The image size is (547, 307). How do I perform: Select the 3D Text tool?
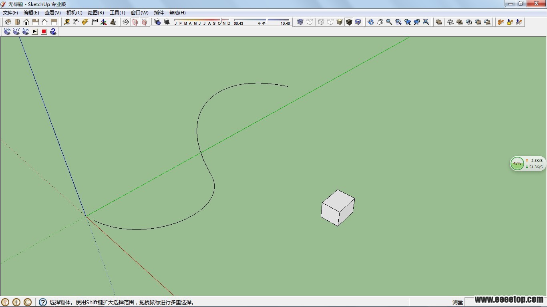point(113,22)
